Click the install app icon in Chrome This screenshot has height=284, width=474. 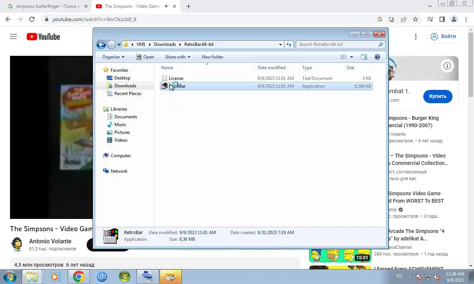391,19
